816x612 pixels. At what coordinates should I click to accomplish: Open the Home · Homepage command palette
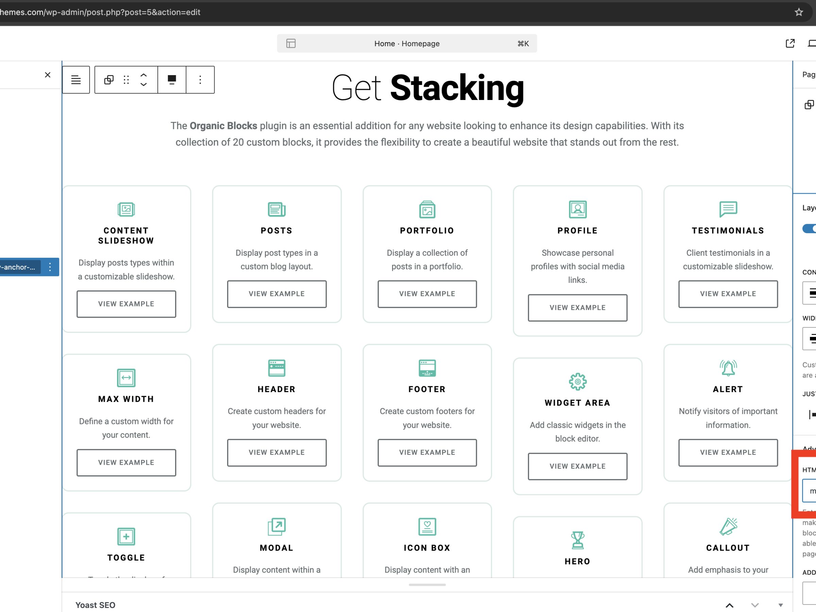click(x=407, y=44)
